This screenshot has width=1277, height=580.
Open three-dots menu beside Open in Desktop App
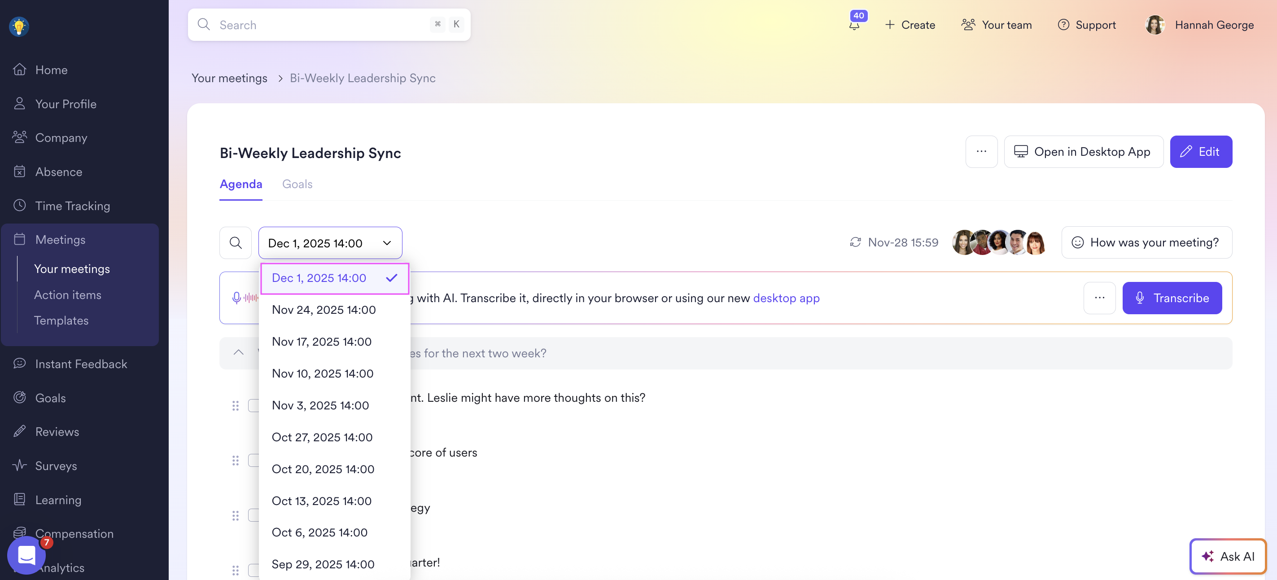981,152
